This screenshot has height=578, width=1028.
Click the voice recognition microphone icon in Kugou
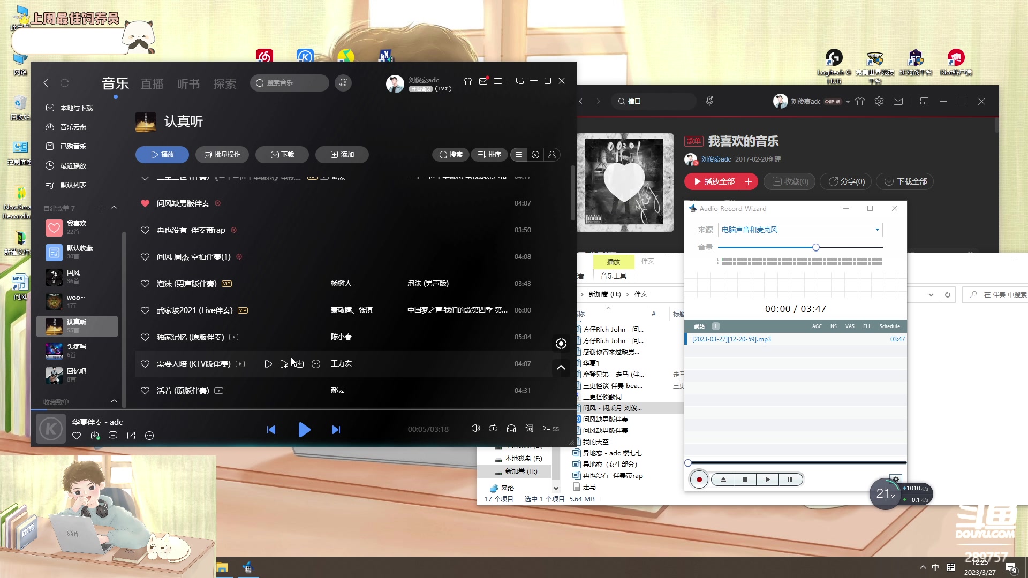pos(343,82)
